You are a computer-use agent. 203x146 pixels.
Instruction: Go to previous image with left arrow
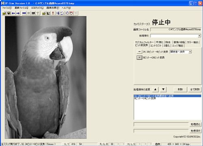click(13, 13)
